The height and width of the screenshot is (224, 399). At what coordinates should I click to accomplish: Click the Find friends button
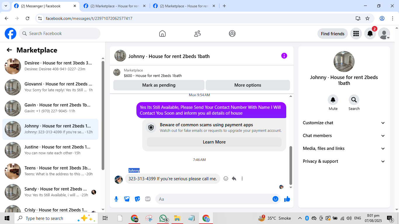point(333,34)
